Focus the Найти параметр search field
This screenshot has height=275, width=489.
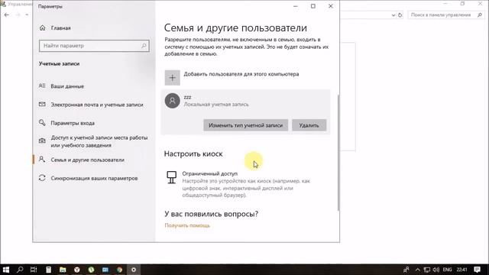(94, 46)
